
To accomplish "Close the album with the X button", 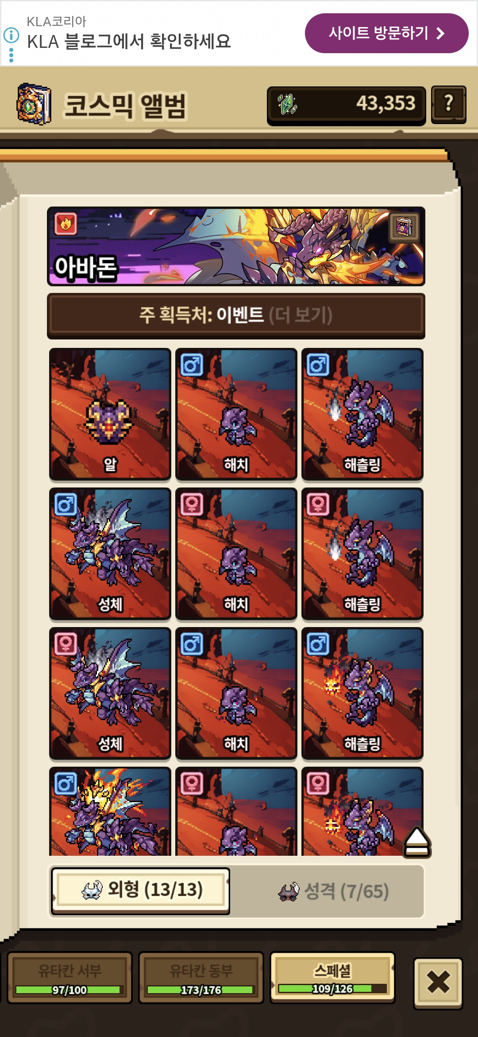I will (438, 983).
